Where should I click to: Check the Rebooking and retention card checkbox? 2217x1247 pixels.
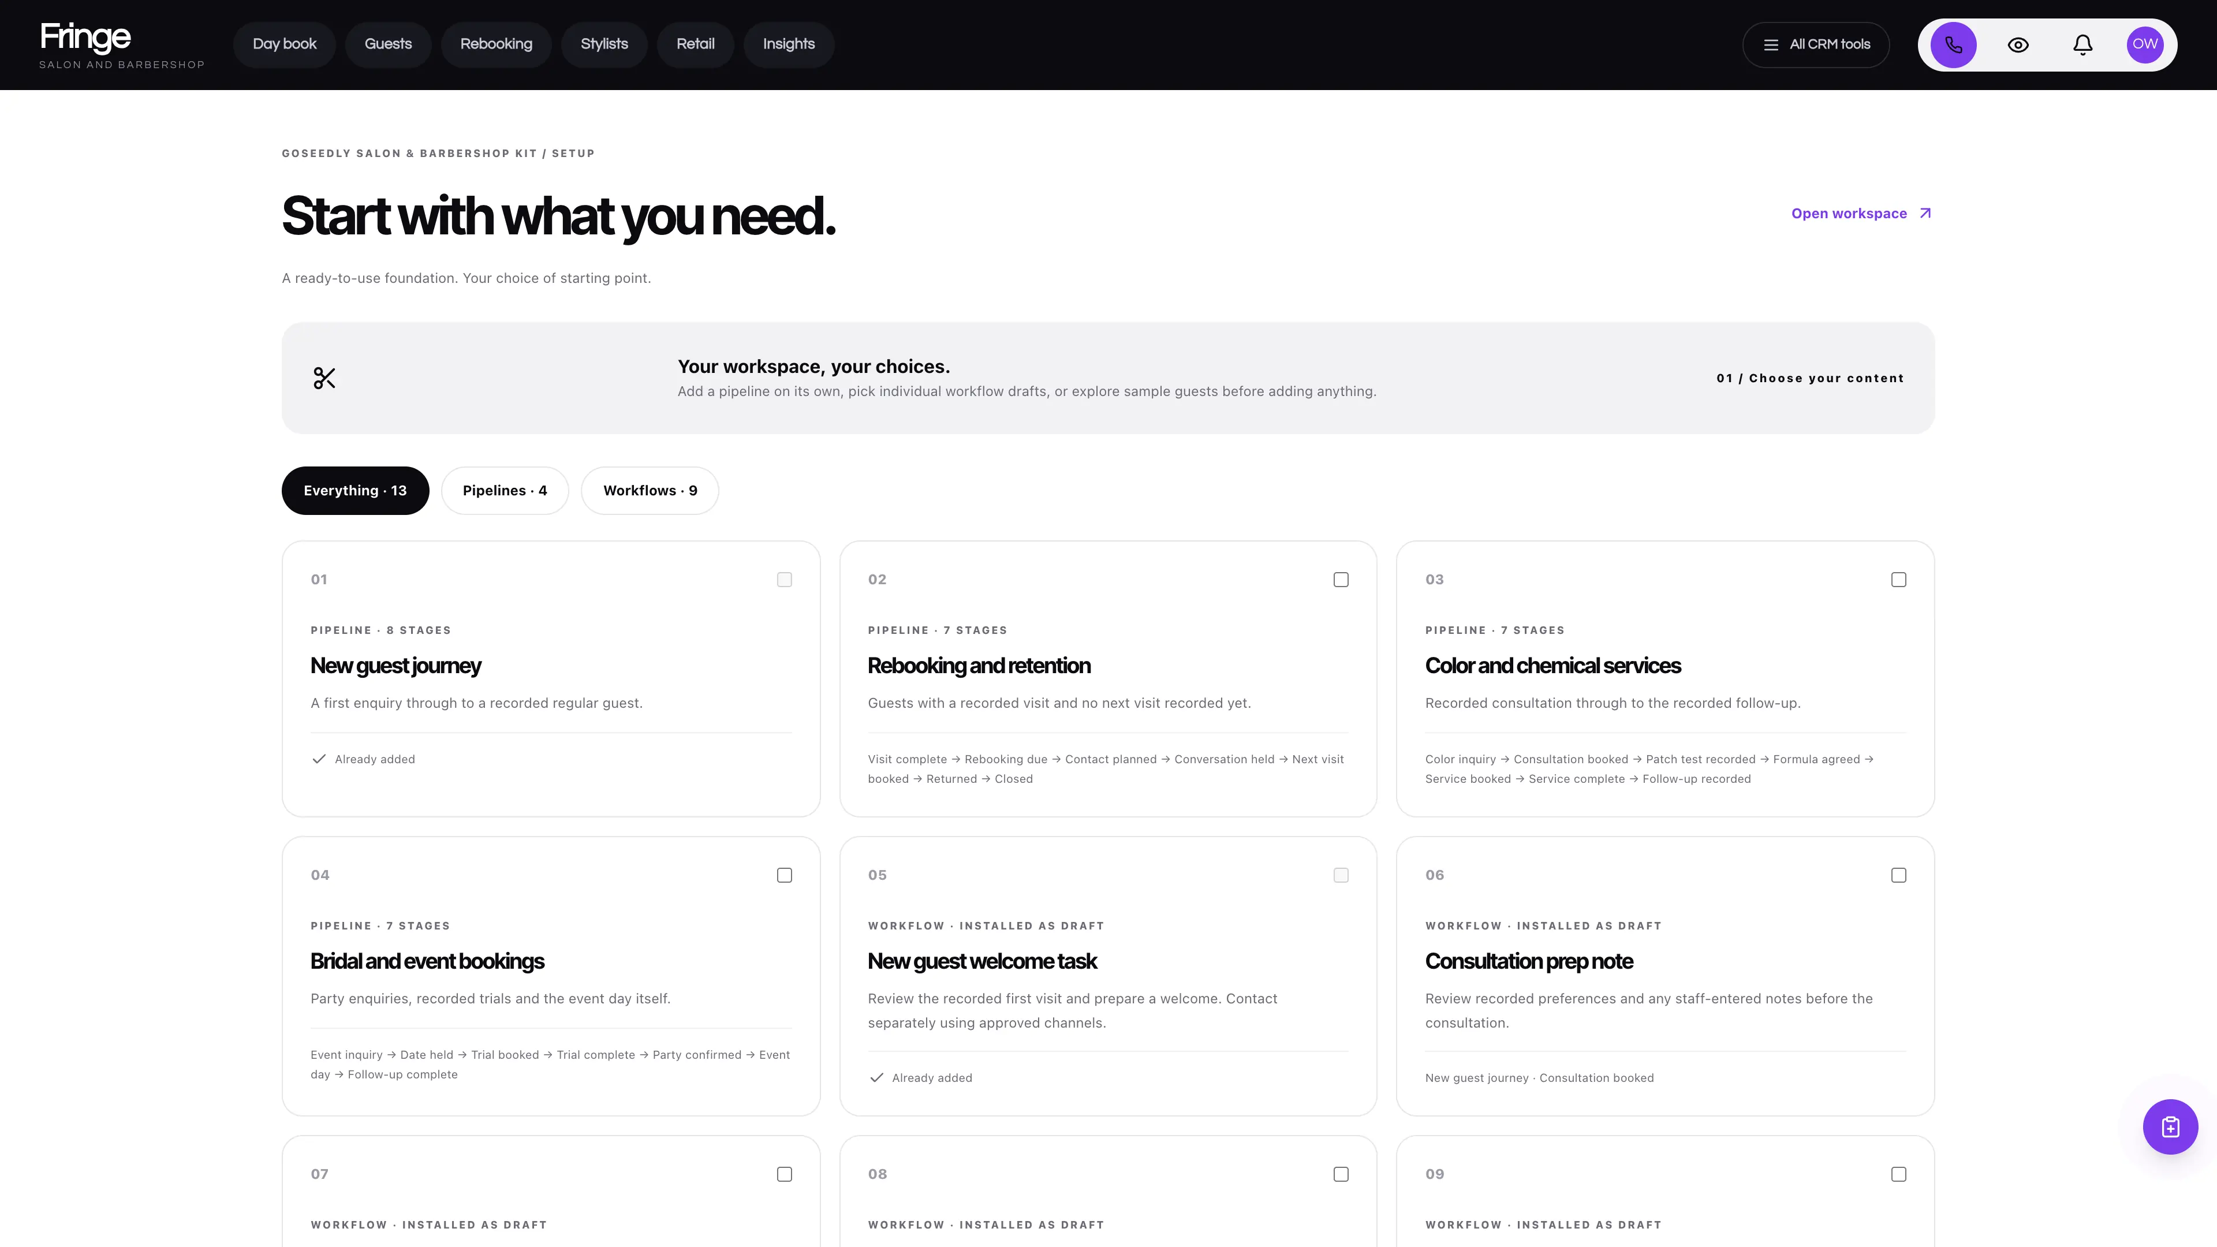1341,579
